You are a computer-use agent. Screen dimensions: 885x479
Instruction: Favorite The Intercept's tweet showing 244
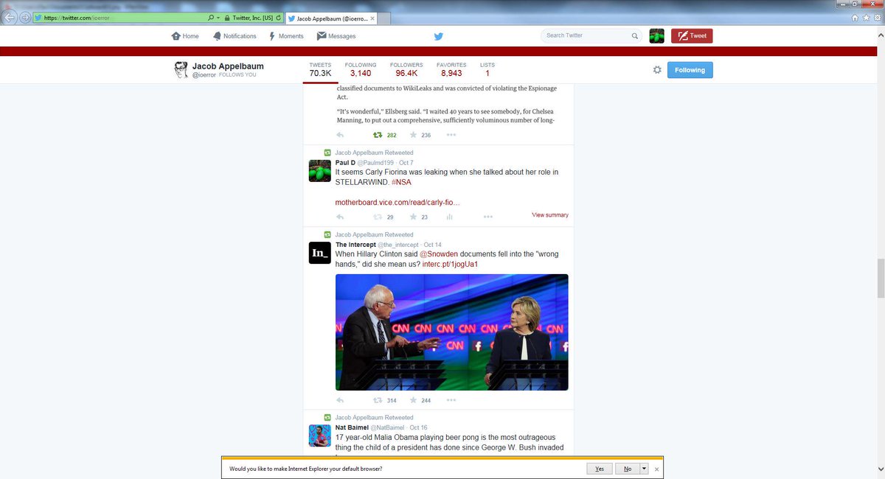tap(413, 400)
